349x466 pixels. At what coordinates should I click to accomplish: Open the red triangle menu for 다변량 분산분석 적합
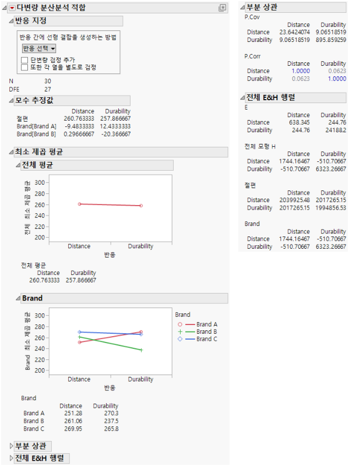click(12, 8)
